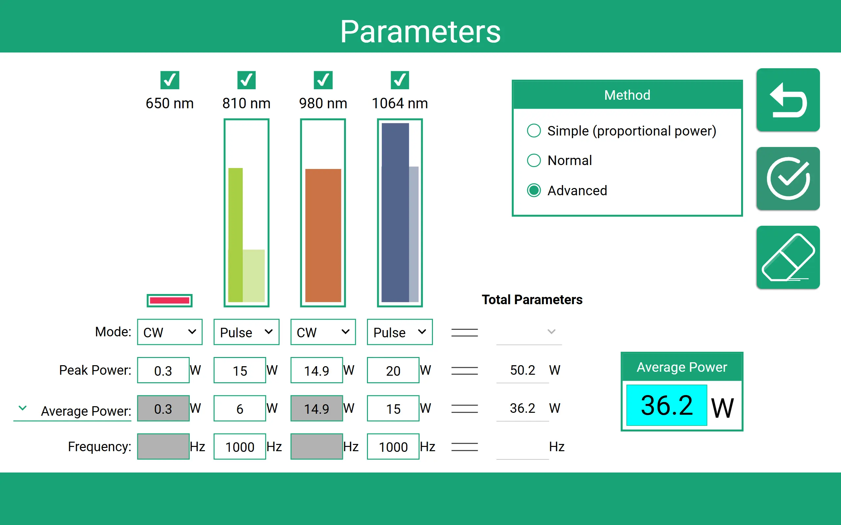Viewport: 841px width, 525px height.
Task: Select Simple (proportional power) method
Action: tap(534, 131)
